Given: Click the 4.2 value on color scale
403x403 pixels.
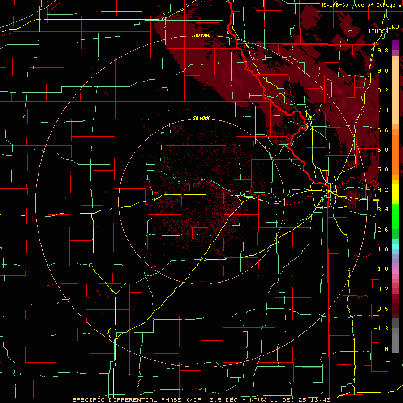Looking at the screenshot, I should coord(383,190).
